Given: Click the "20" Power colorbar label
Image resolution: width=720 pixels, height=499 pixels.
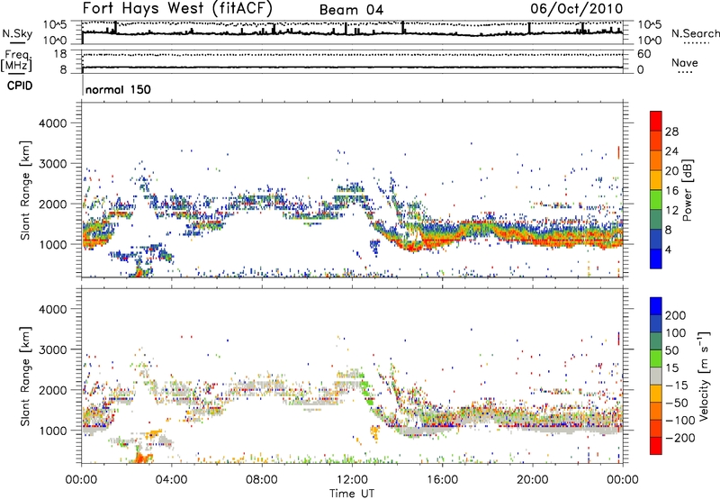Looking at the screenshot, I should pyautogui.click(x=671, y=171).
